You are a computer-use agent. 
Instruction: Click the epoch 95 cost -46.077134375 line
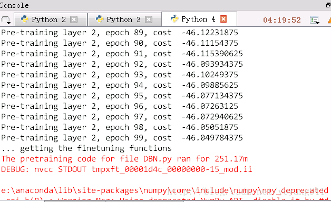tap(122, 96)
